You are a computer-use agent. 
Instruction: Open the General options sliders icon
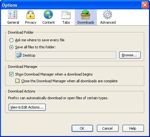[x=12, y=14]
